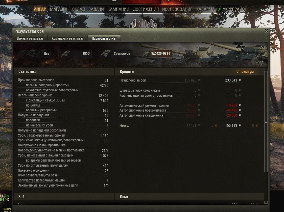Select the Подробный отчёт tab
Screen dimensions: 284x212
[104, 38]
